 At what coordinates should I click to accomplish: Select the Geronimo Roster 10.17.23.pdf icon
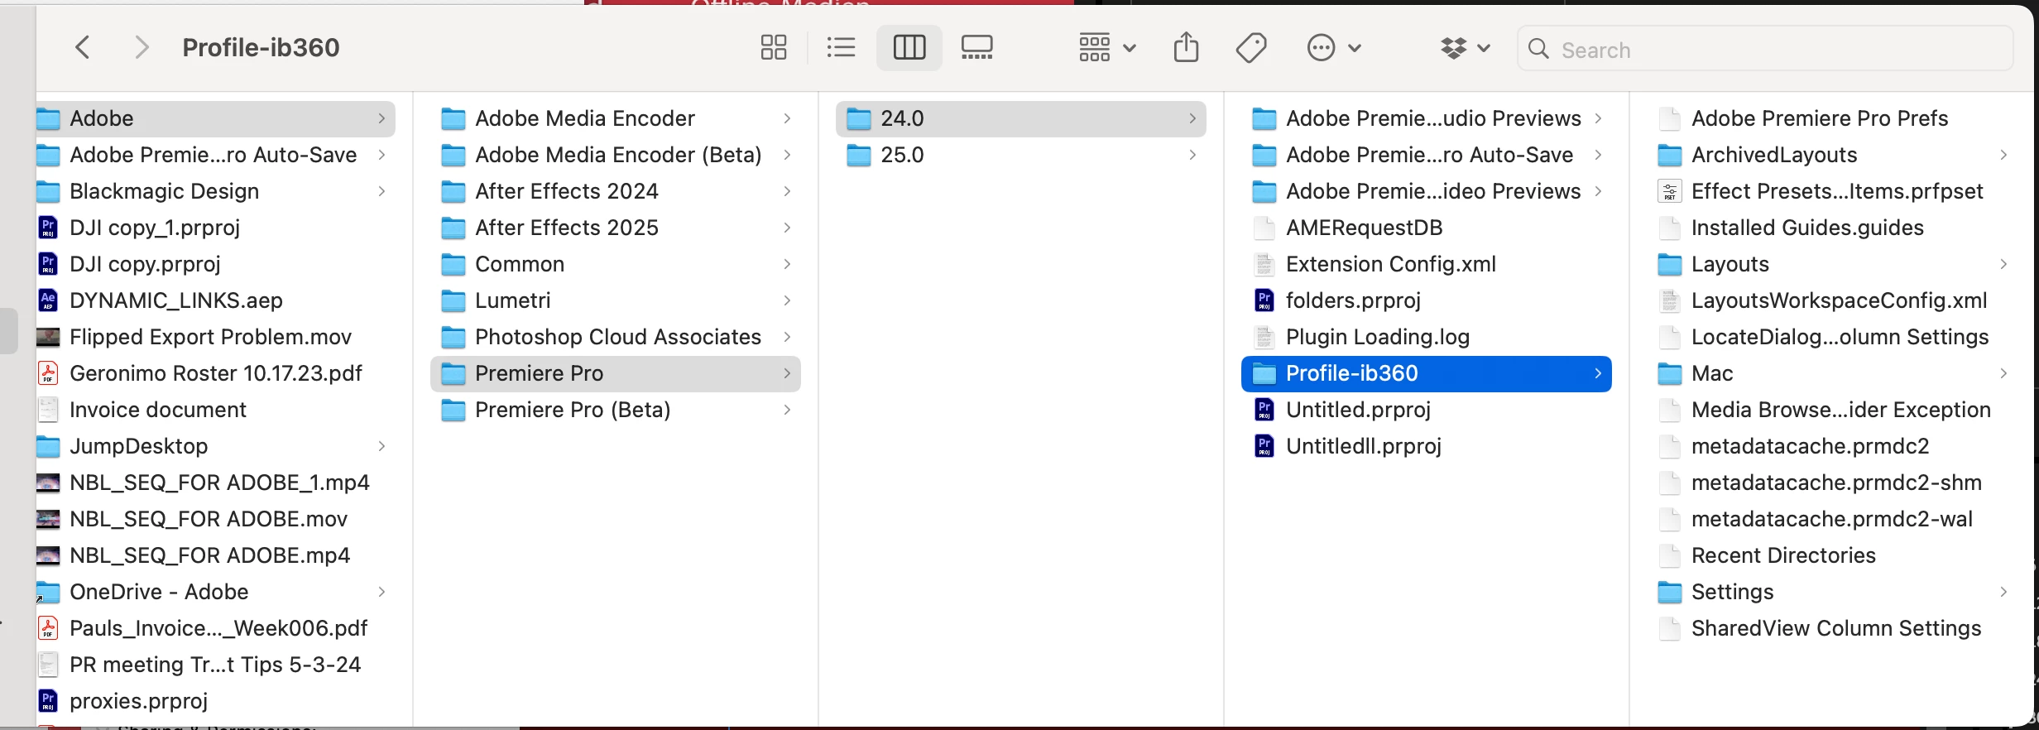click(48, 373)
